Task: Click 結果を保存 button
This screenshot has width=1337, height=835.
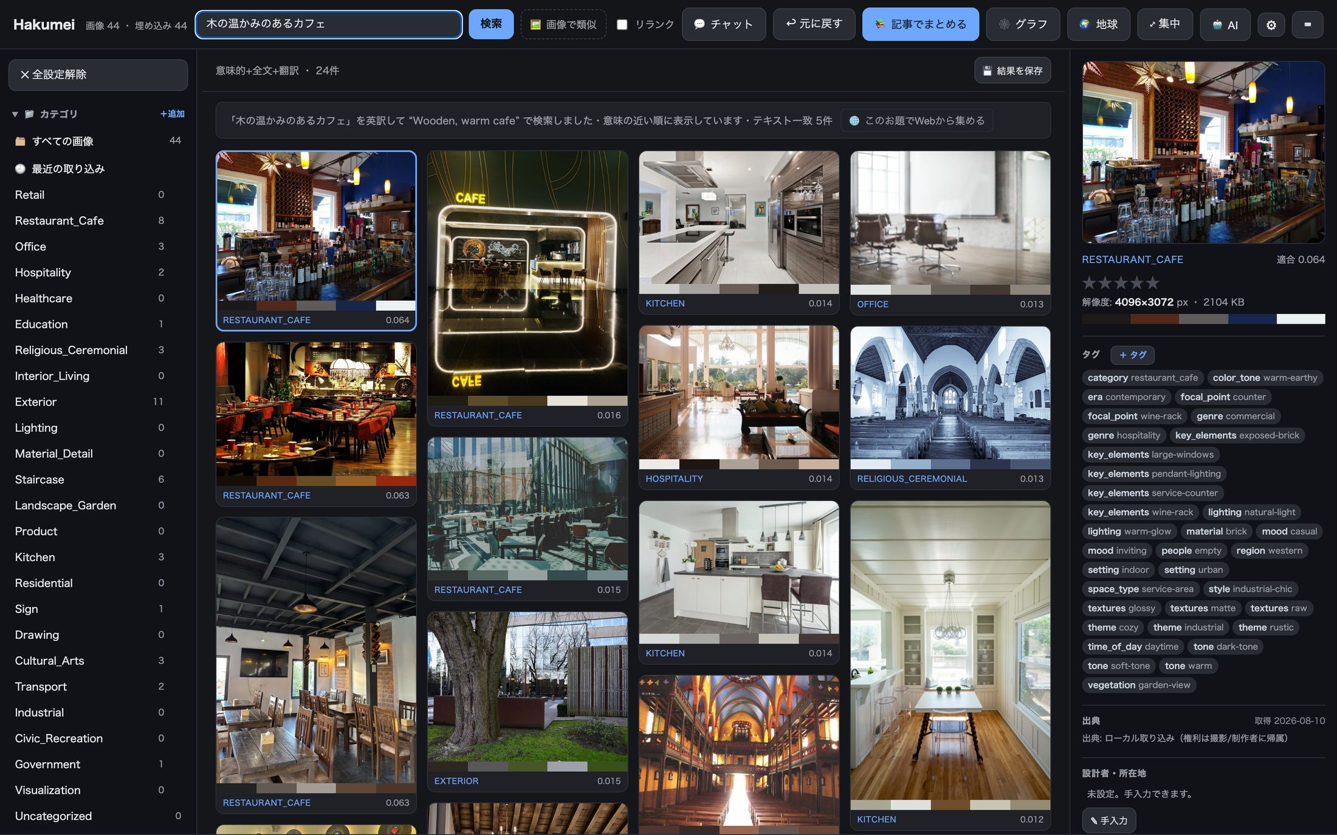Action: tap(1012, 71)
